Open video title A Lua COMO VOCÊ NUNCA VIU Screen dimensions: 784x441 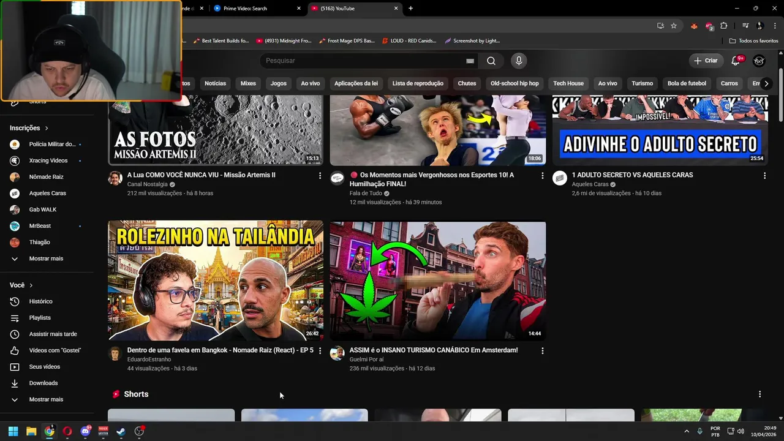click(202, 175)
